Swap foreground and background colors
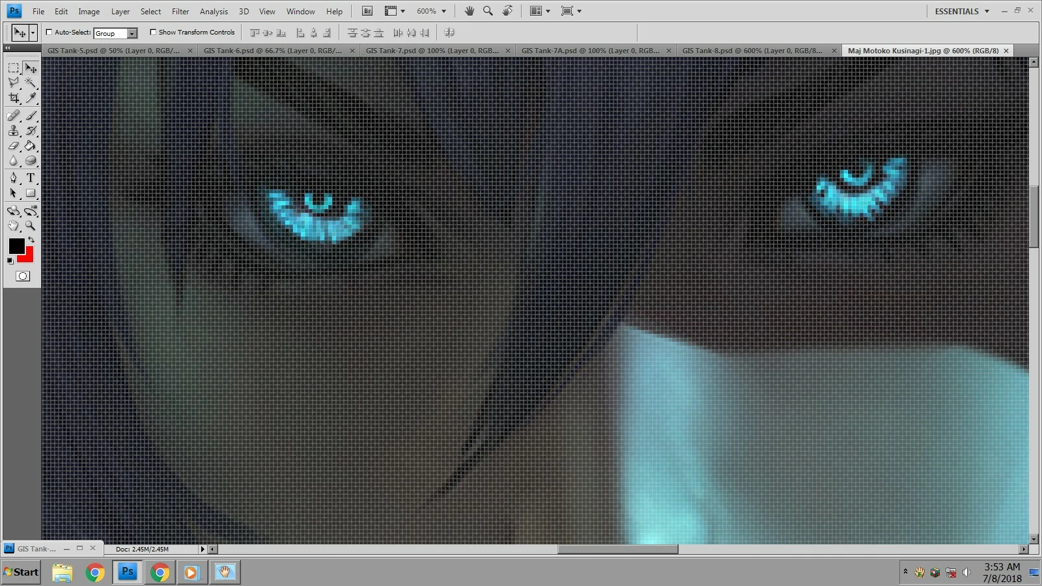The height and width of the screenshot is (586, 1042). coord(31,240)
